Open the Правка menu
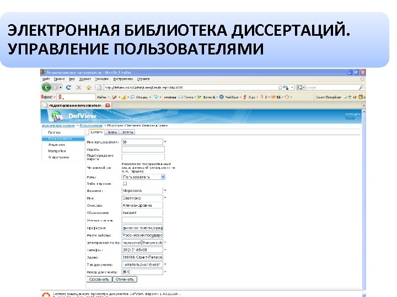Image resolution: width=397 pixels, height=297 pixels. (x=59, y=79)
